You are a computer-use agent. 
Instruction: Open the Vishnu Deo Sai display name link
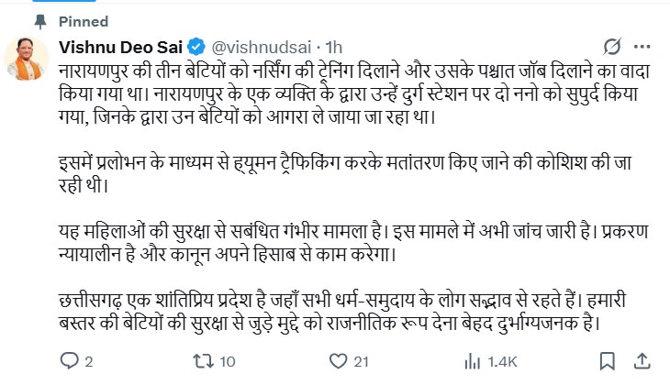(121, 46)
